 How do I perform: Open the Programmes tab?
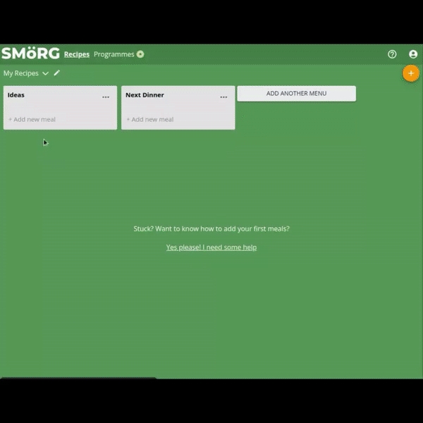click(x=114, y=54)
